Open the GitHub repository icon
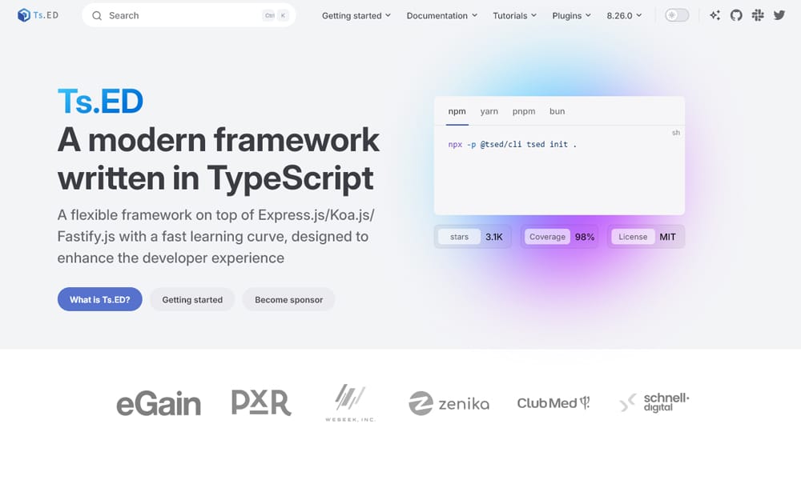 736,15
